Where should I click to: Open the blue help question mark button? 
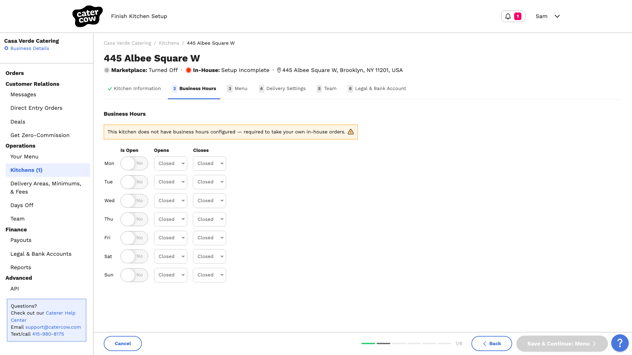click(x=620, y=343)
